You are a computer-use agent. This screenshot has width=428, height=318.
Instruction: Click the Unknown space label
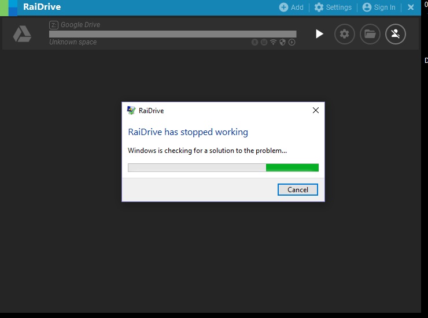coord(73,42)
